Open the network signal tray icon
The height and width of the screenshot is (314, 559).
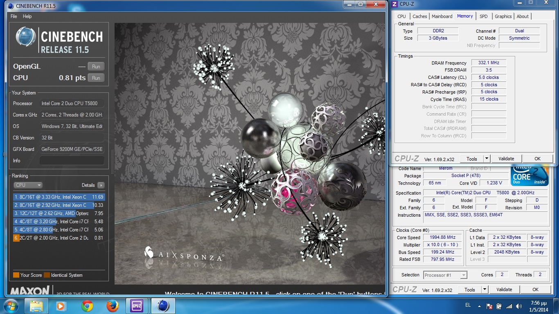click(x=509, y=306)
